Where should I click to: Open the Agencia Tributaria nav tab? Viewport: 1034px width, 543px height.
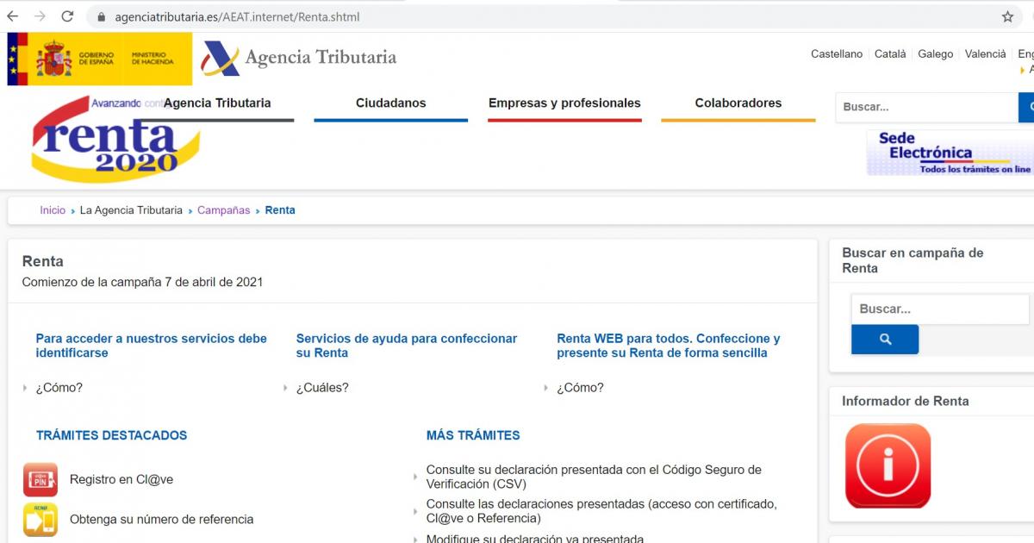coord(217,103)
